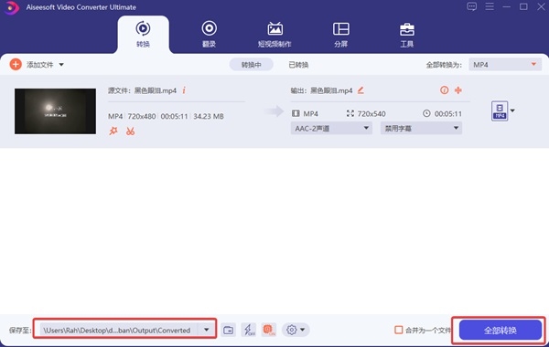Open the 禁用字幕 subtitle dropdown
The width and height of the screenshot is (549, 347).
point(421,128)
